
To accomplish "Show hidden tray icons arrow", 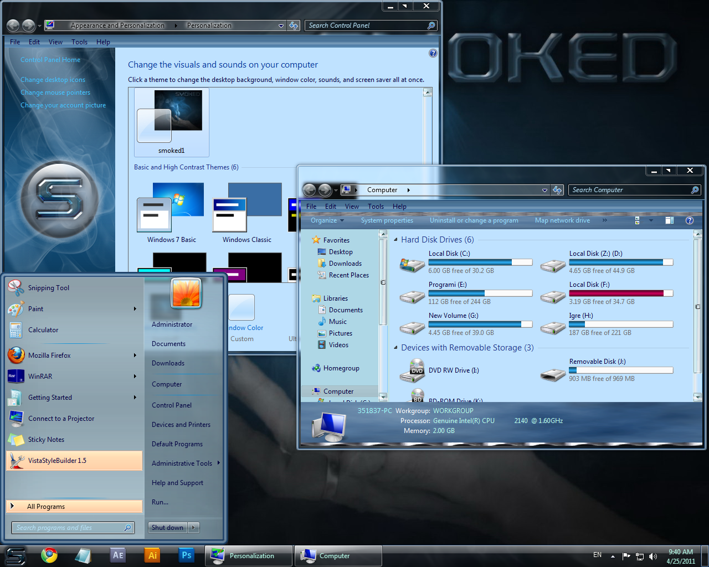I will pos(613,556).
